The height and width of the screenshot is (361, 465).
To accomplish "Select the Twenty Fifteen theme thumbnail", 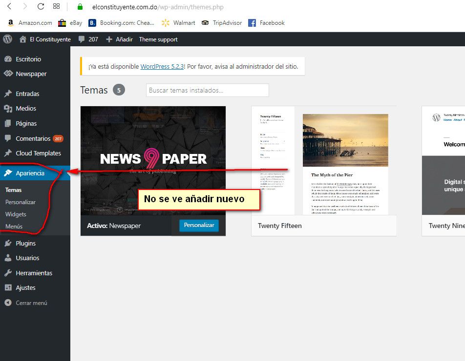I will [324, 161].
